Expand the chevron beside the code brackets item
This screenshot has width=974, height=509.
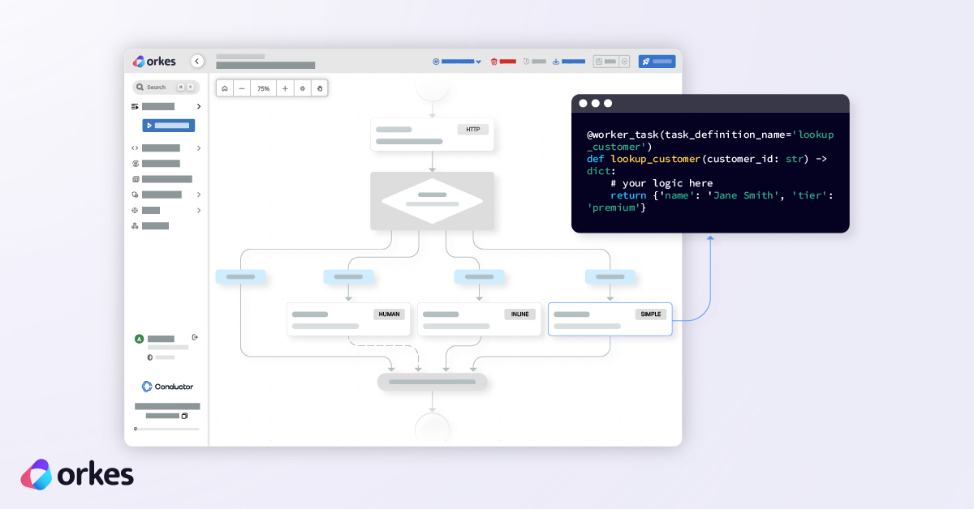[199, 148]
